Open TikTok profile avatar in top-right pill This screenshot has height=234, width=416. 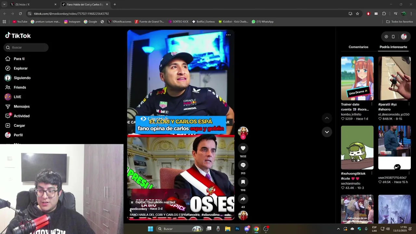point(404,37)
